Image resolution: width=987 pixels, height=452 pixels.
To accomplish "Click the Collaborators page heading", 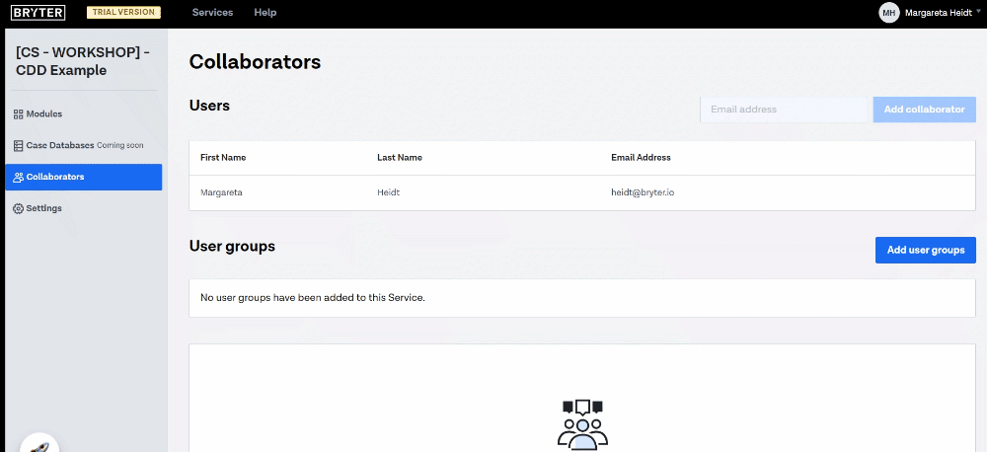I will [255, 62].
